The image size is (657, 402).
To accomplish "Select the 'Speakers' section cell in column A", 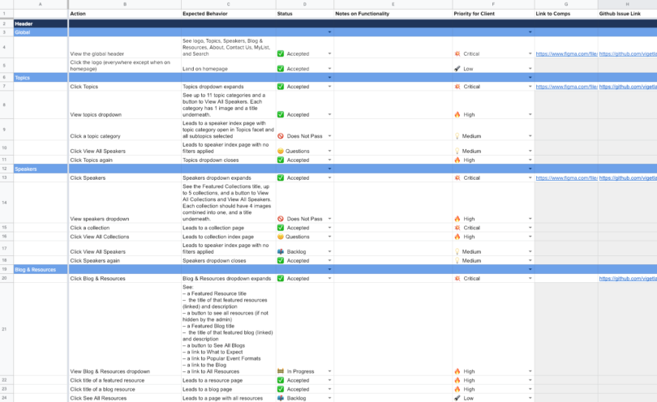I will point(41,169).
